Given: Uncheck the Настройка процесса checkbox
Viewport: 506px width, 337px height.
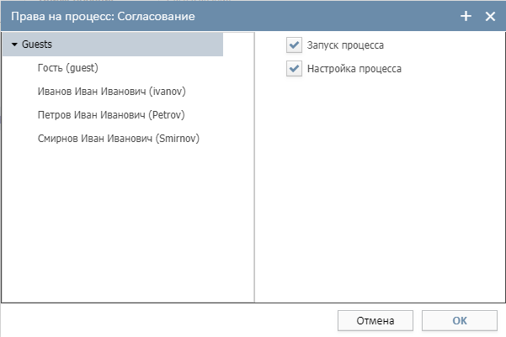Looking at the screenshot, I should click(x=294, y=68).
